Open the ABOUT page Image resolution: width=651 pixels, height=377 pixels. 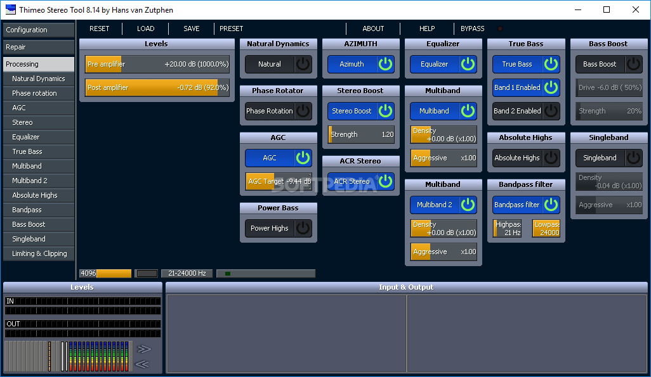coord(373,29)
